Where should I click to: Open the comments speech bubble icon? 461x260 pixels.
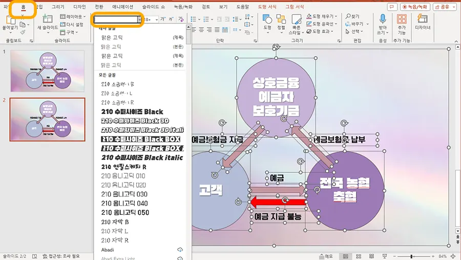392,7
